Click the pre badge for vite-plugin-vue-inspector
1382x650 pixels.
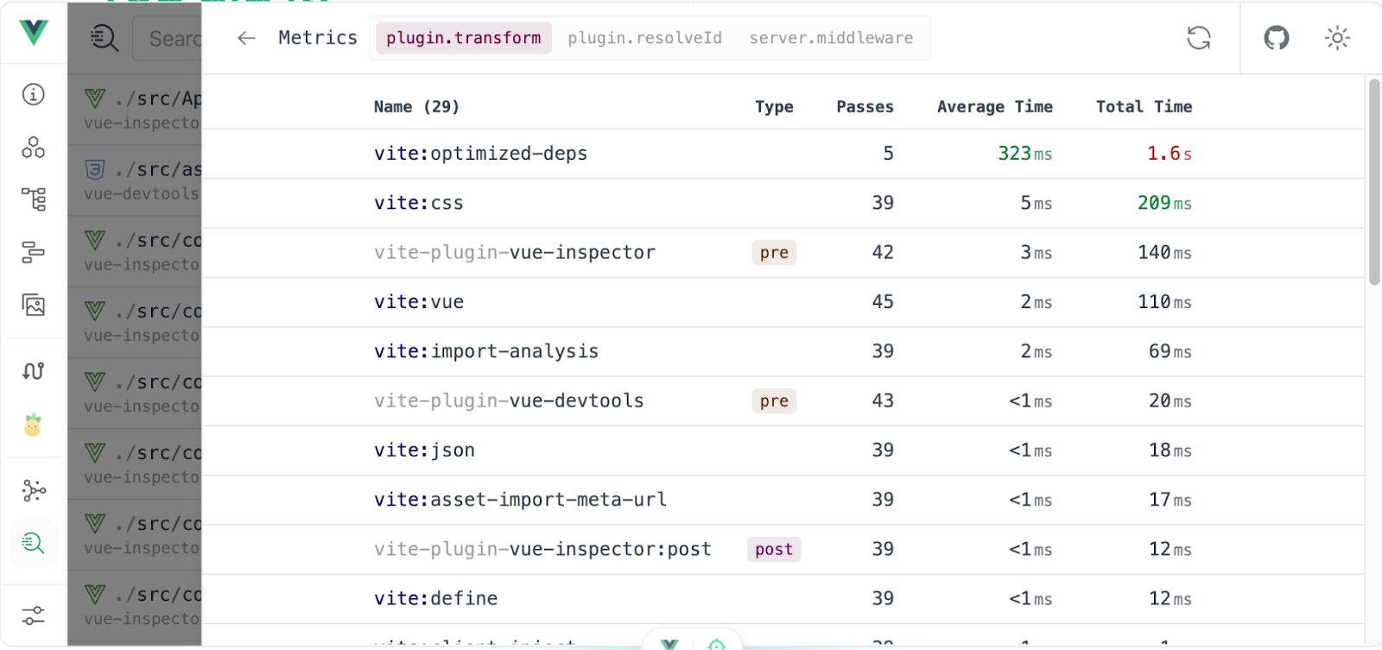(774, 253)
